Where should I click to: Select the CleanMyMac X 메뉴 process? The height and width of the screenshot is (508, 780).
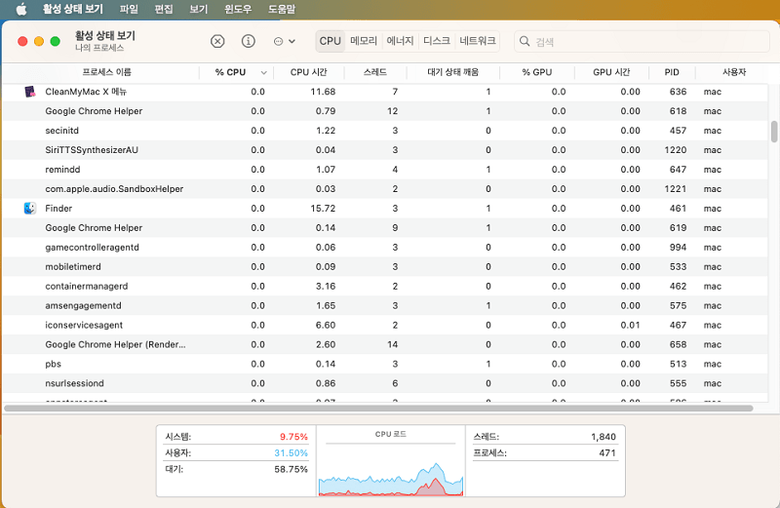[385, 92]
